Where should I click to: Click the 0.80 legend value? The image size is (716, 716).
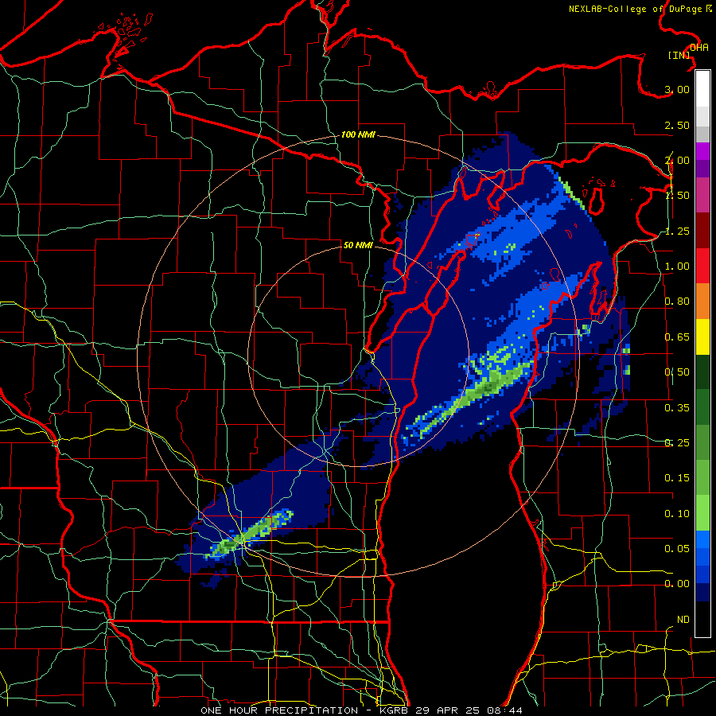[x=677, y=302]
